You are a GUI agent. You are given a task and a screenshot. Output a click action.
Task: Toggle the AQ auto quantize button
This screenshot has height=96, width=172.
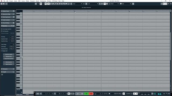pos(38,94)
